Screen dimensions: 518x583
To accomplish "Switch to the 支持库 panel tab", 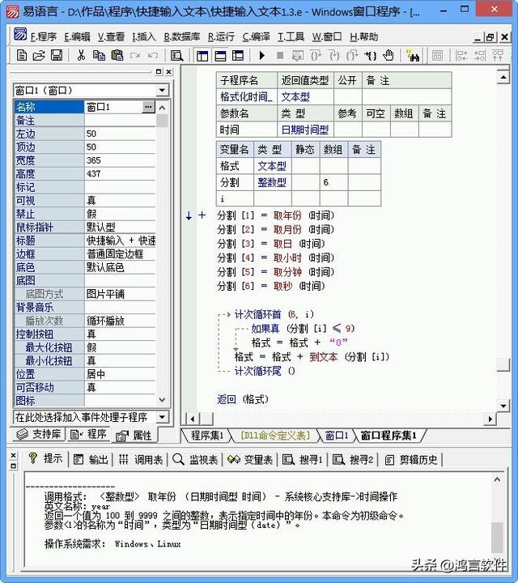I will tap(40, 435).
